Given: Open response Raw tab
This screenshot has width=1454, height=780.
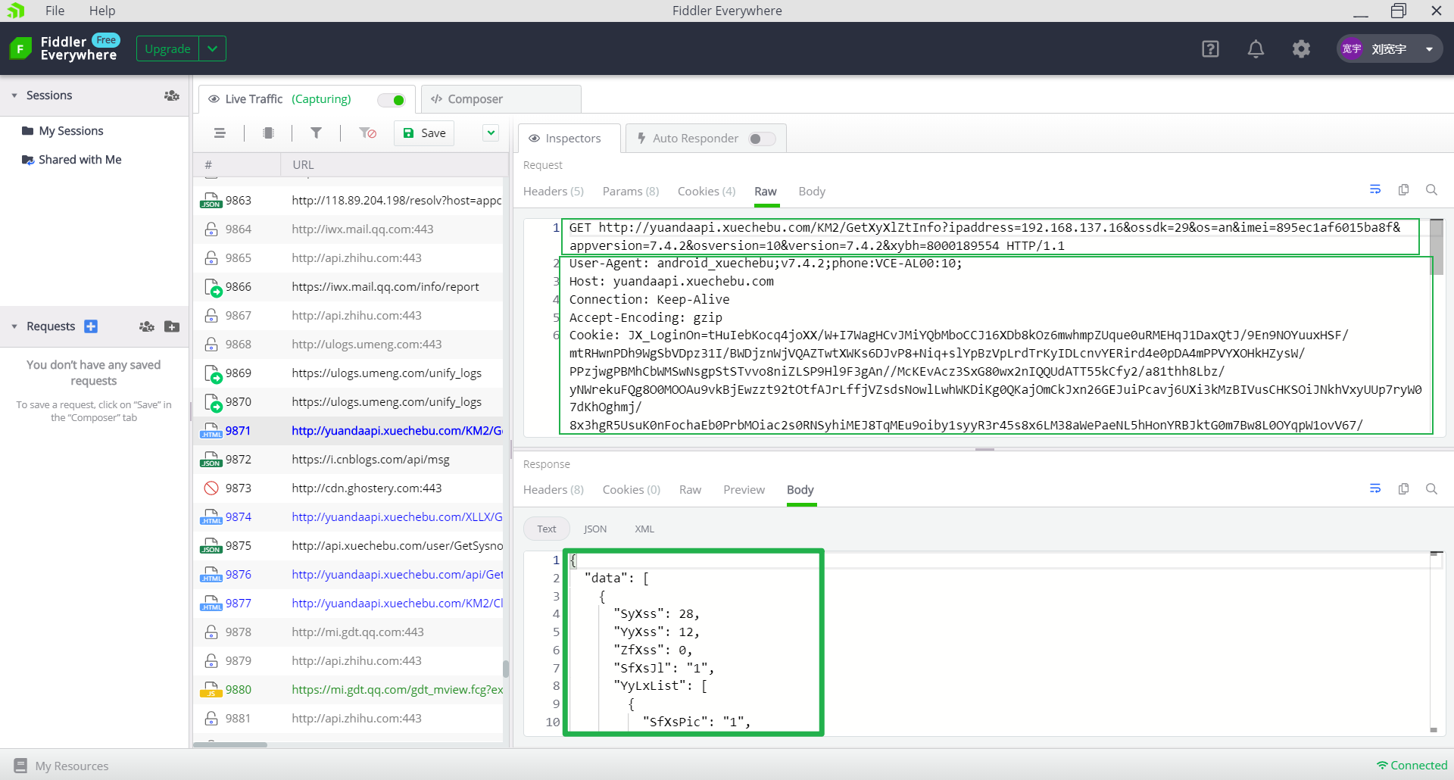Looking at the screenshot, I should pyautogui.click(x=690, y=490).
